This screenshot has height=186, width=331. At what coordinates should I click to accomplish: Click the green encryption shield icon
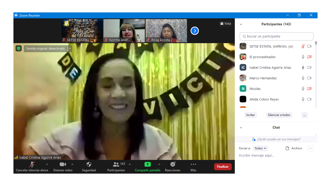coord(19,48)
